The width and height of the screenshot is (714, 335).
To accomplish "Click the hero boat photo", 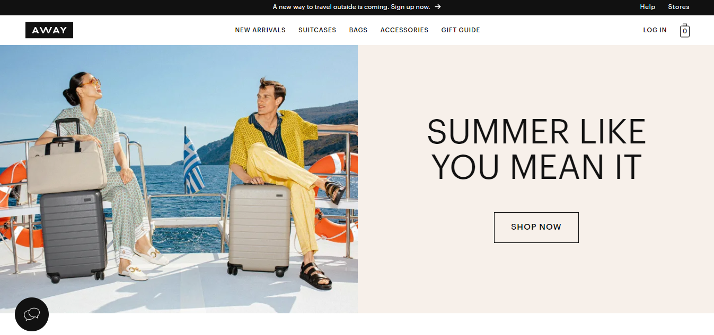I will 179,179.
